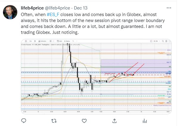The image size is (178, 126).
Task: Select the Smash Level label on the chart
Action: click(x=110, y=73)
